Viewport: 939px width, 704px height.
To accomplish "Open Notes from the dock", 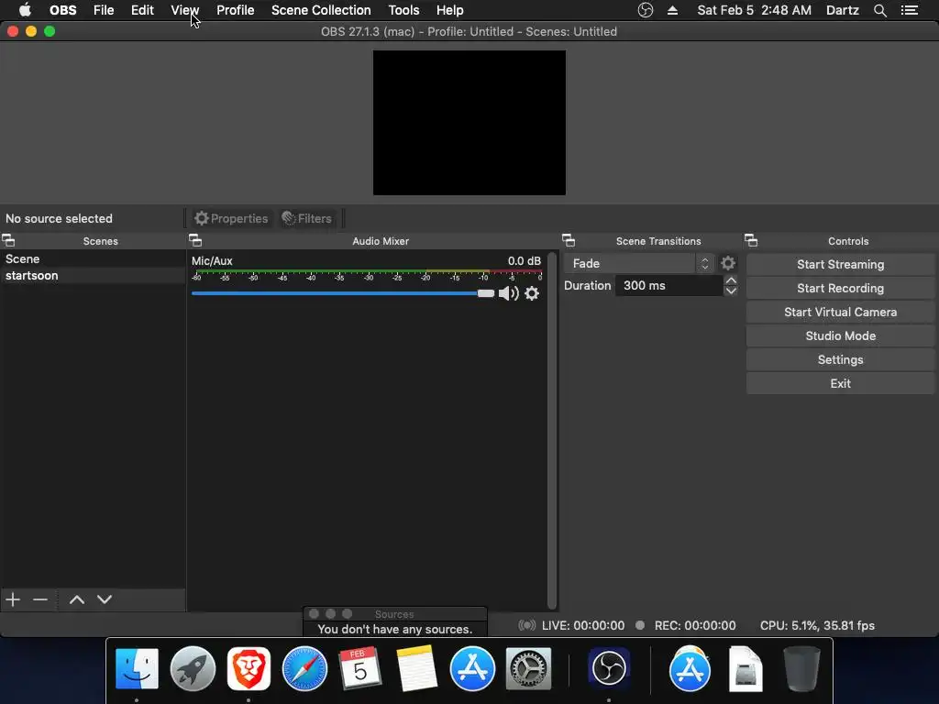I will 416,668.
